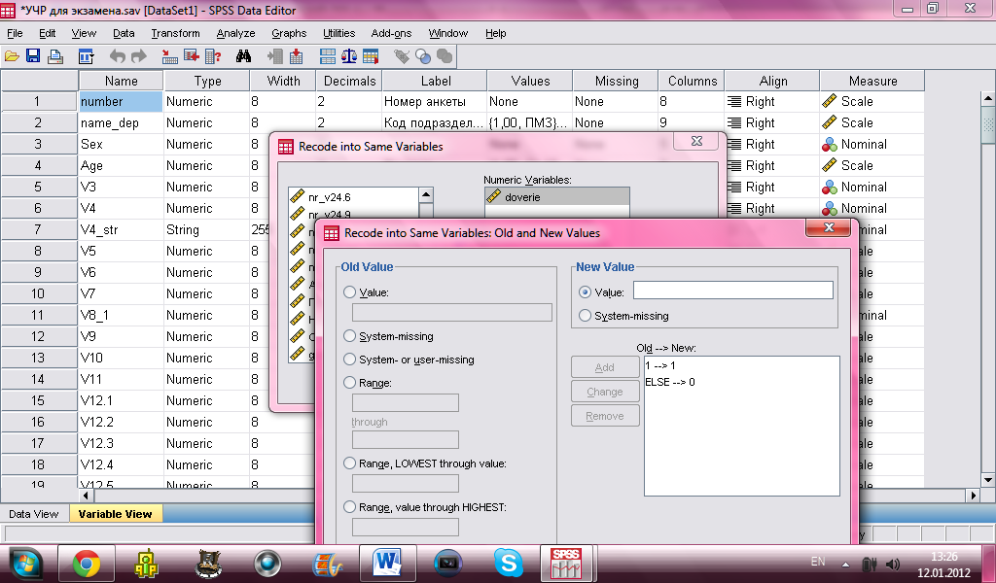996x583 pixels.
Task: Click the Undo arrow icon
Action: (117, 56)
